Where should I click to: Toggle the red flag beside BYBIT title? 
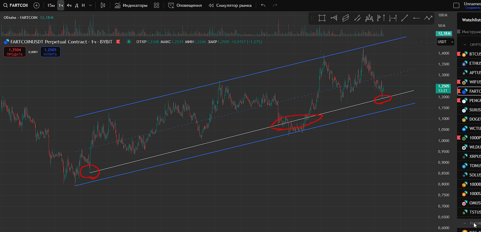click(x=118, y=42)
